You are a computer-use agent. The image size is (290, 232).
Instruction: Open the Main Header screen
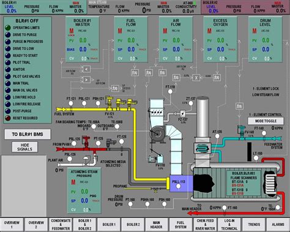pyautogui.click(x=157, y=225)
